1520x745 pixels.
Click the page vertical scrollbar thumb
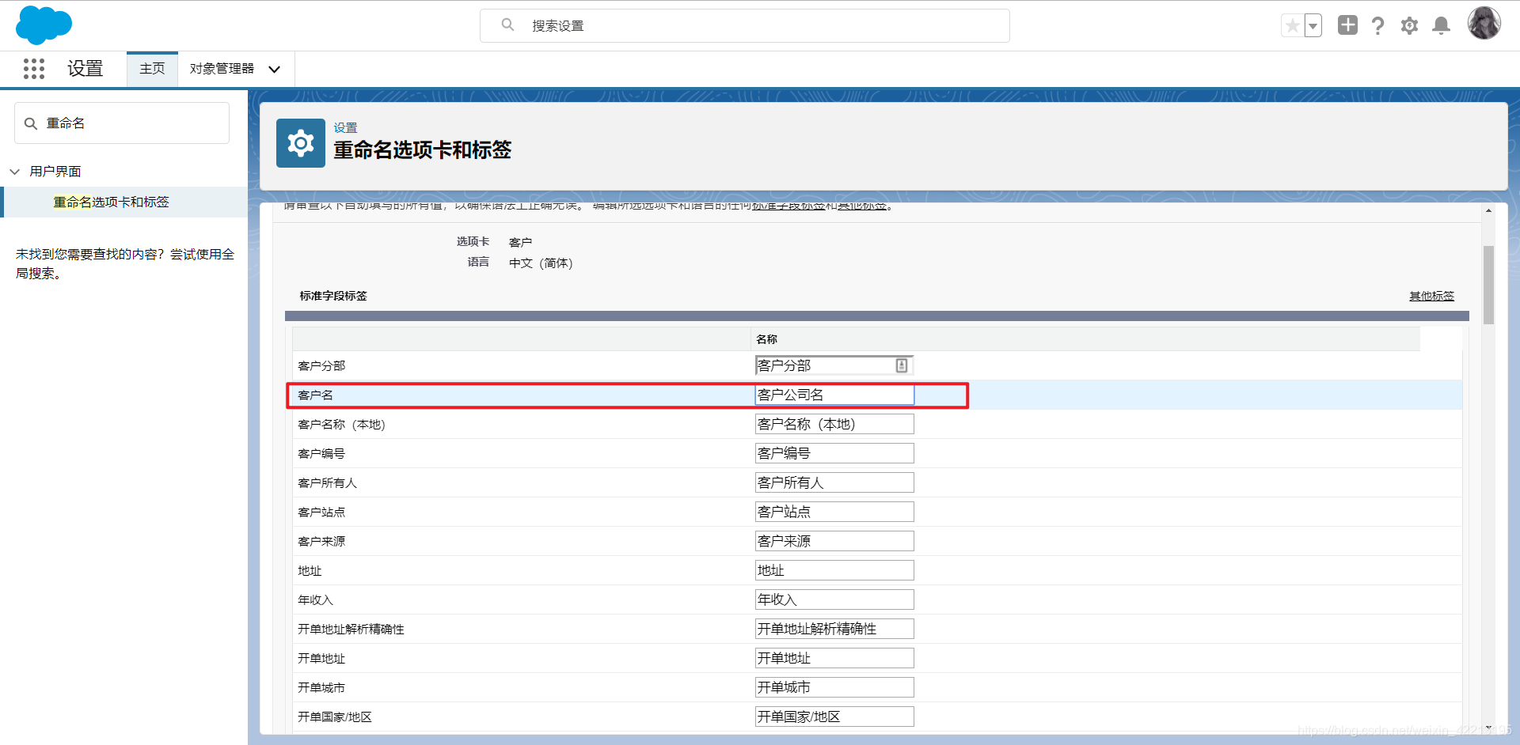tap(1488, 285)
